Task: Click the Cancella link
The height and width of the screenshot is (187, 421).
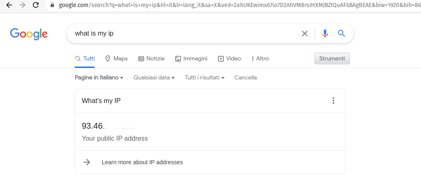Action: (245, 77)
